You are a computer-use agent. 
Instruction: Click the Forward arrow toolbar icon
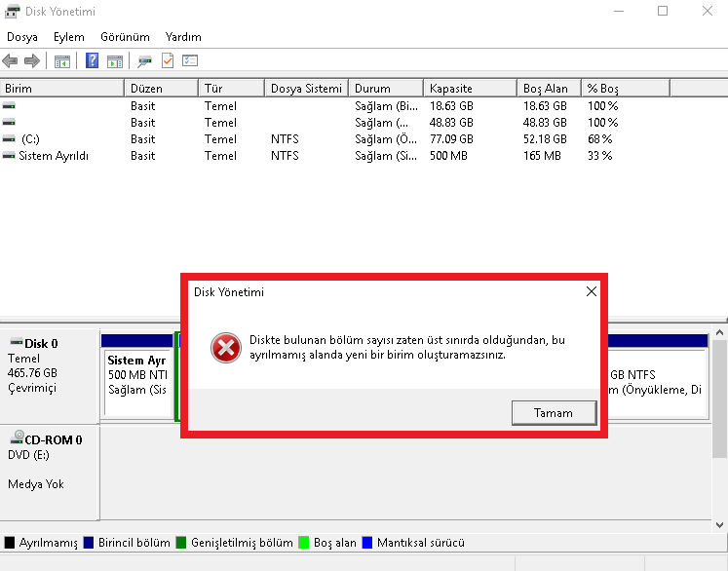31,60
